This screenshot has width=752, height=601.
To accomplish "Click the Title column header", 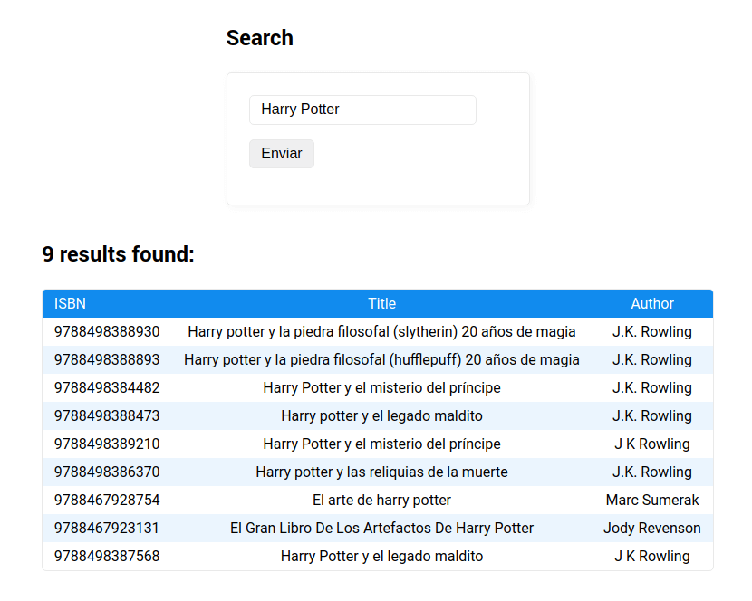I will [x=381, y=303].
